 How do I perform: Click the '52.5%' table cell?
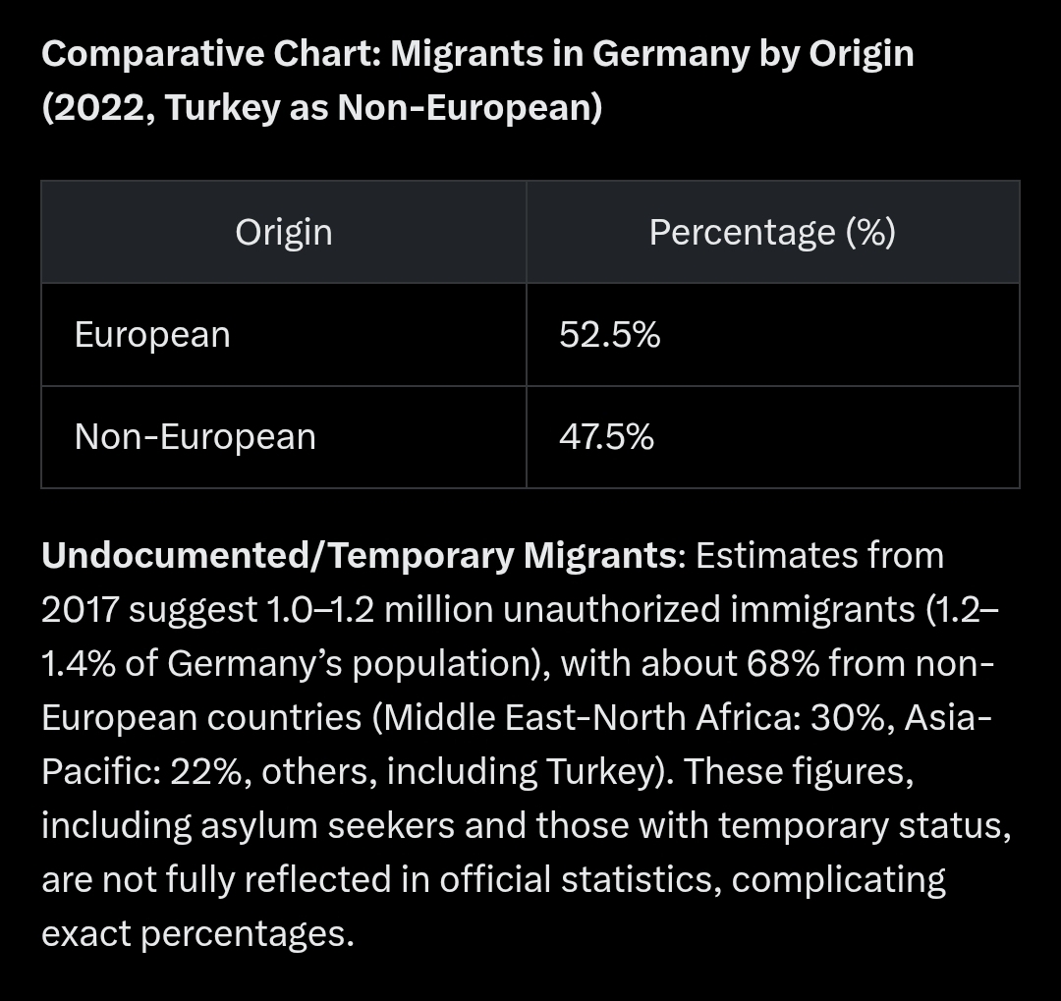(x=609, y=335)
